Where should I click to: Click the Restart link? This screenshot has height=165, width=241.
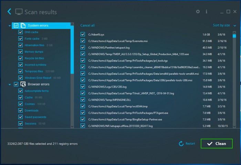[x=190, y=144]
